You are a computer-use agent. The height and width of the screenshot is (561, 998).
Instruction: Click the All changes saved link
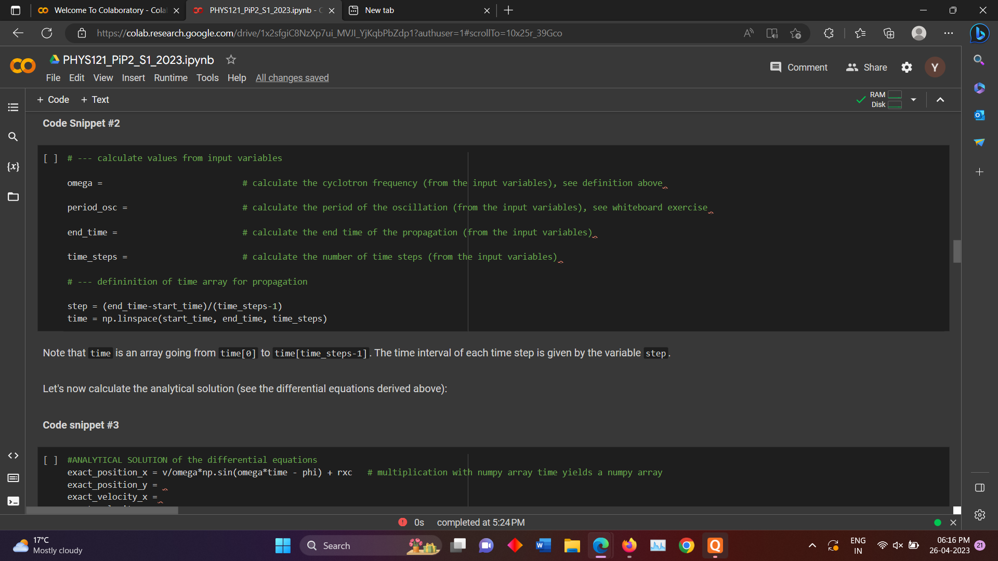pos(292,78)
